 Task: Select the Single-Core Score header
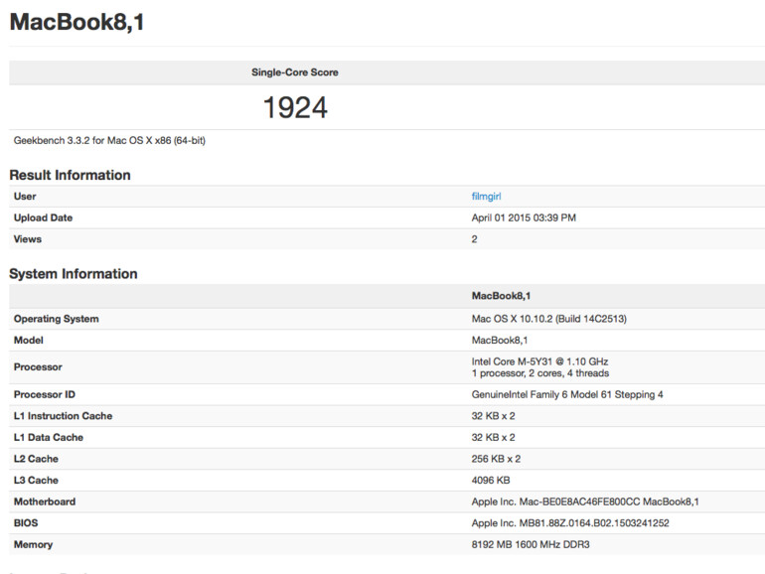(x=295, y=72)
